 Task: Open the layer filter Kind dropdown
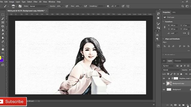(169, 66)
